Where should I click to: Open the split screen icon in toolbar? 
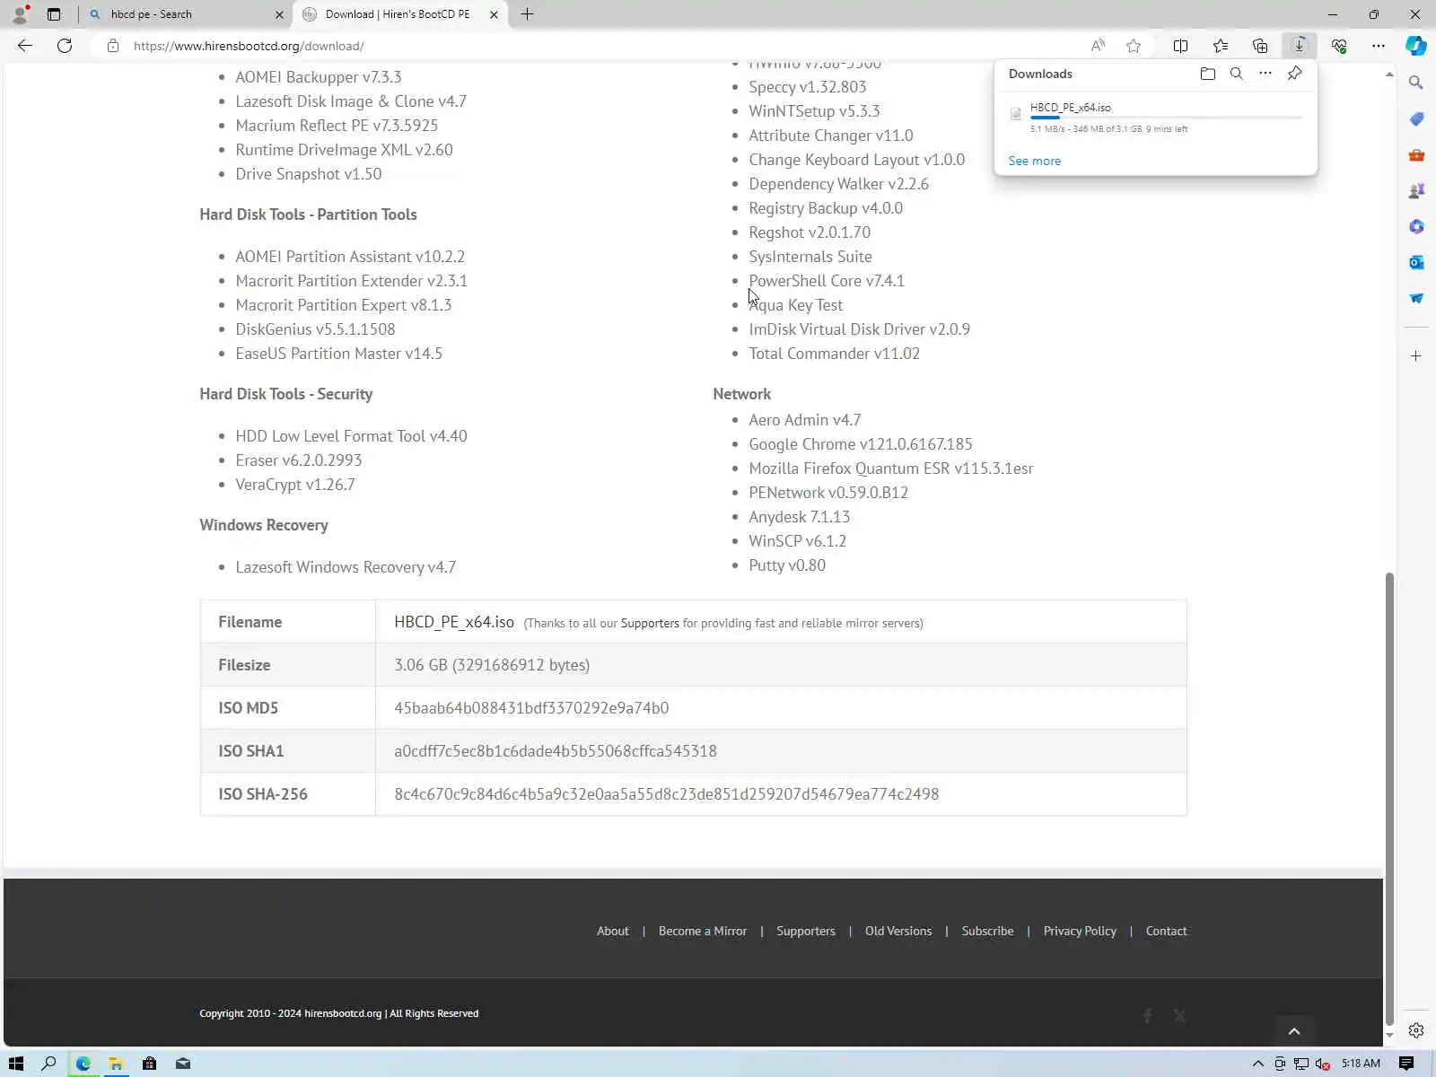(1181, 46)
